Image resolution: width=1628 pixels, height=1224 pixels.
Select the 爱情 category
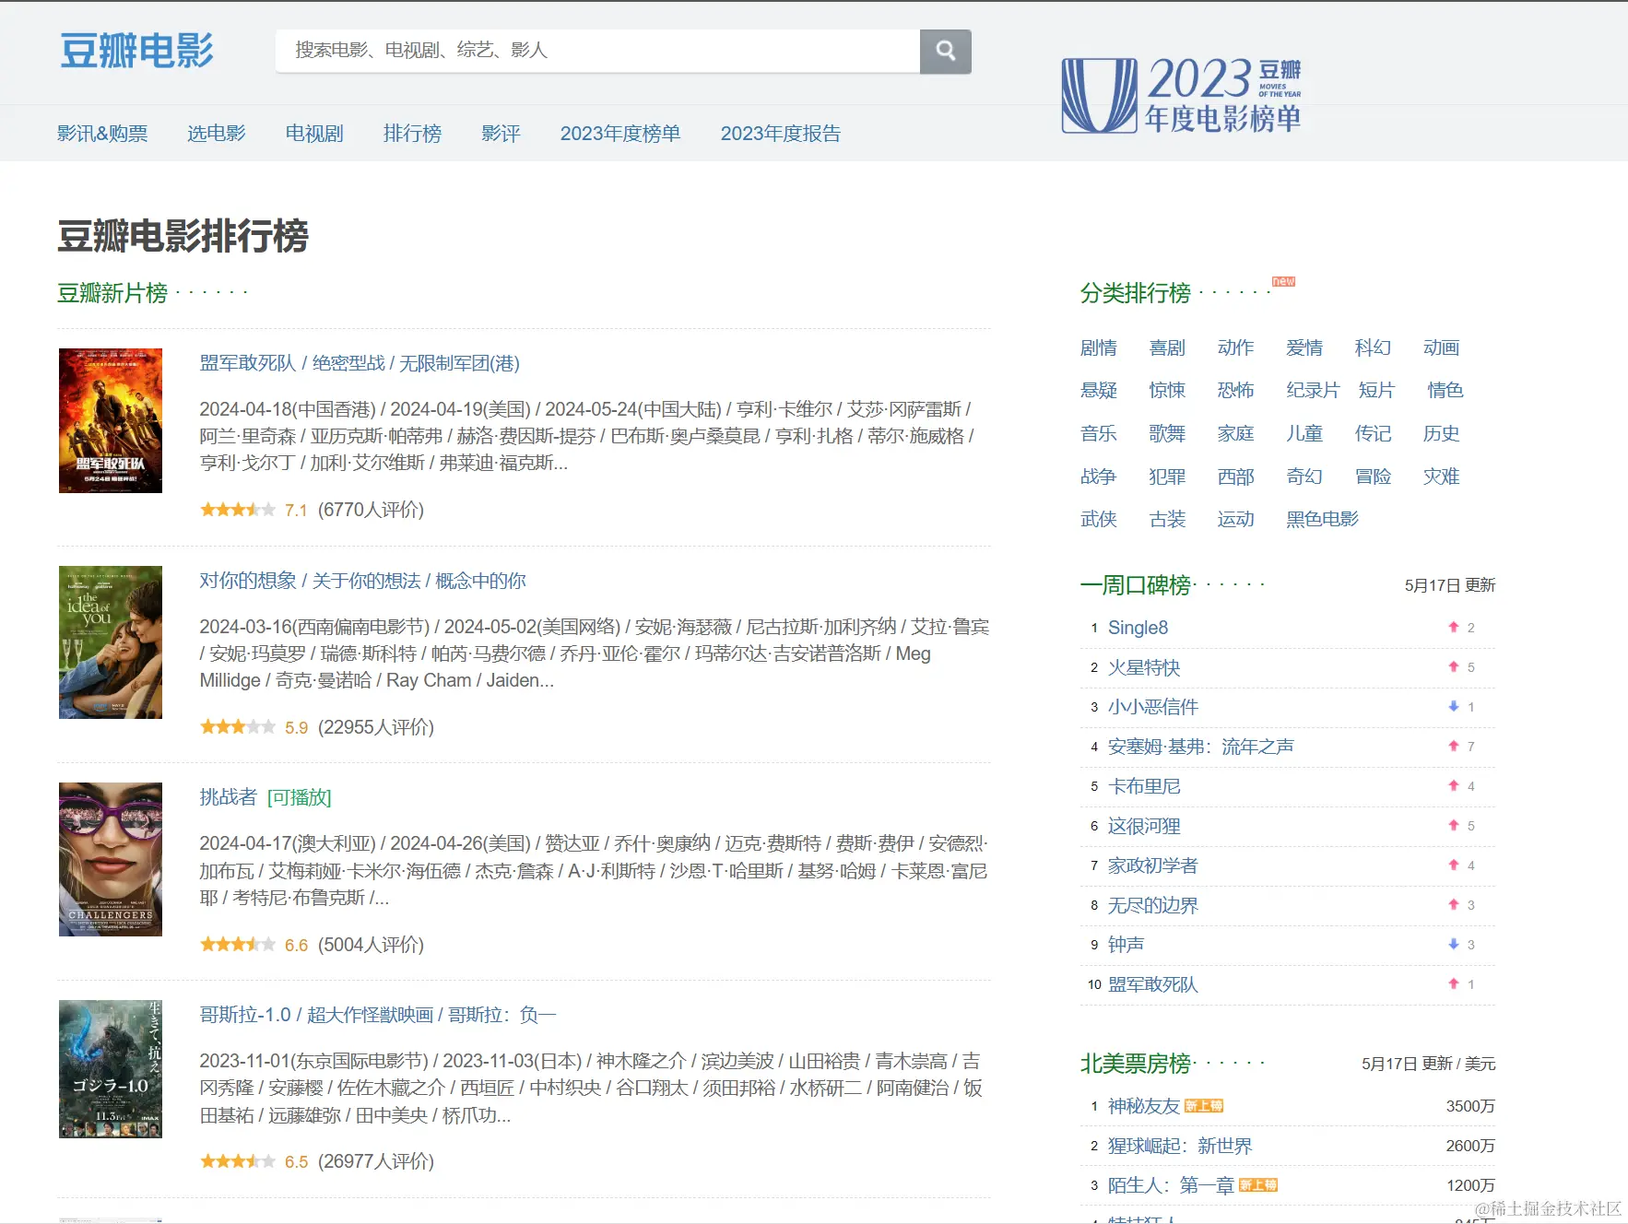click(x=1304, y=347)
